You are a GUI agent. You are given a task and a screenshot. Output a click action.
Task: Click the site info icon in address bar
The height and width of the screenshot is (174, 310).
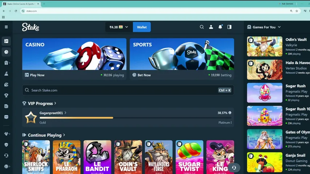tap(23, 11)
